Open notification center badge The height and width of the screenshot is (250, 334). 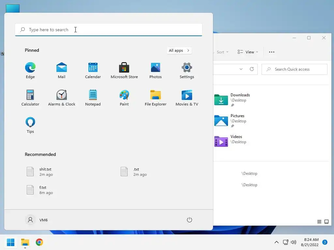coord(325,242)
